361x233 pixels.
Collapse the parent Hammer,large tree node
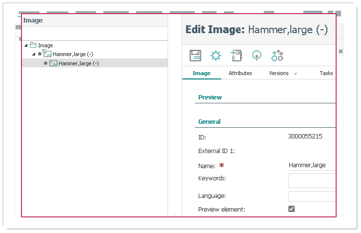34,54
